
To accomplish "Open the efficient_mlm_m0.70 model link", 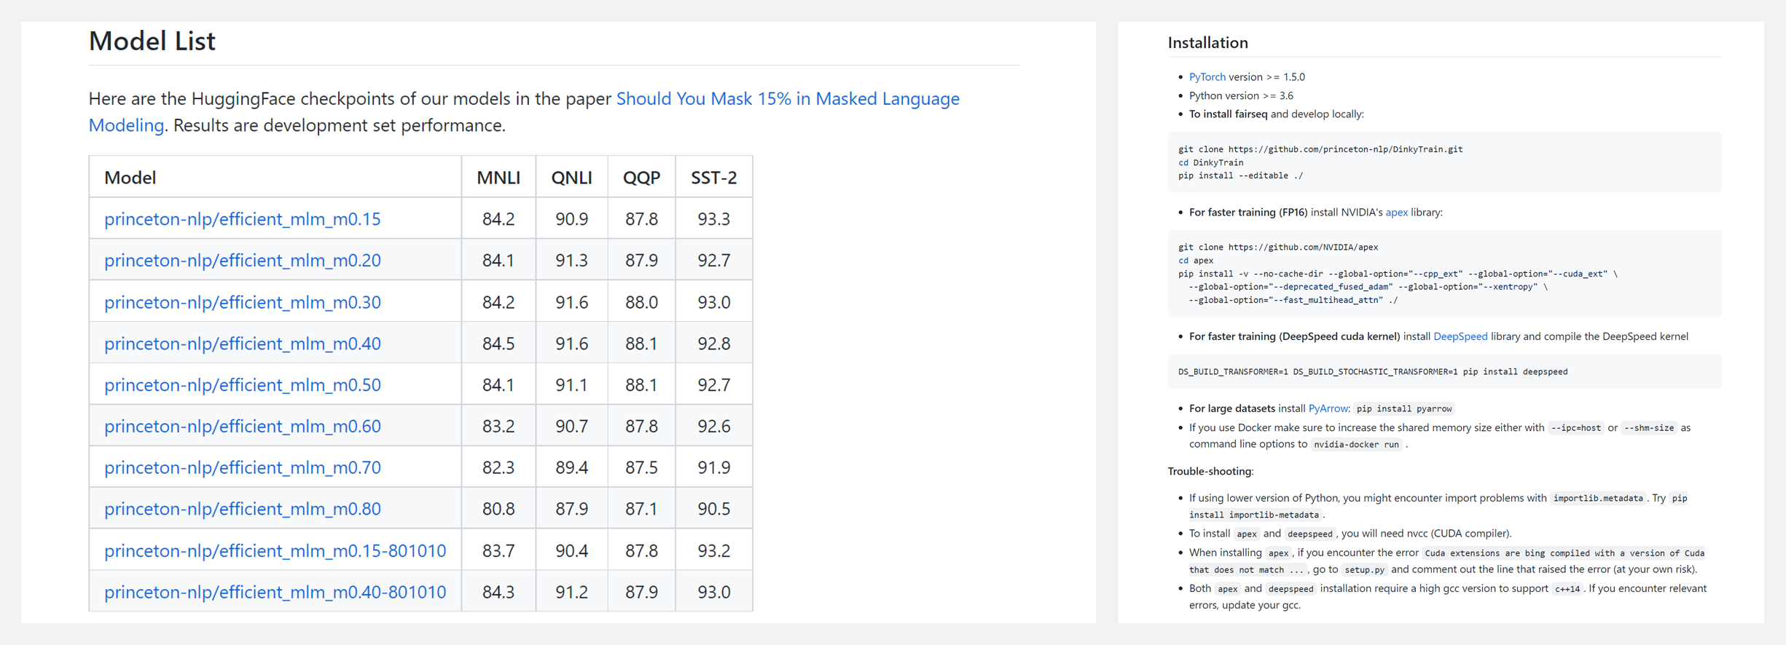I will [x=242, y=468].
